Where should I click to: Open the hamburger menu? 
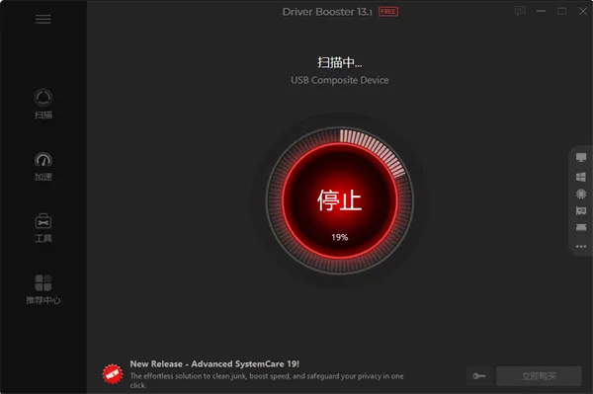coord(42,20)
